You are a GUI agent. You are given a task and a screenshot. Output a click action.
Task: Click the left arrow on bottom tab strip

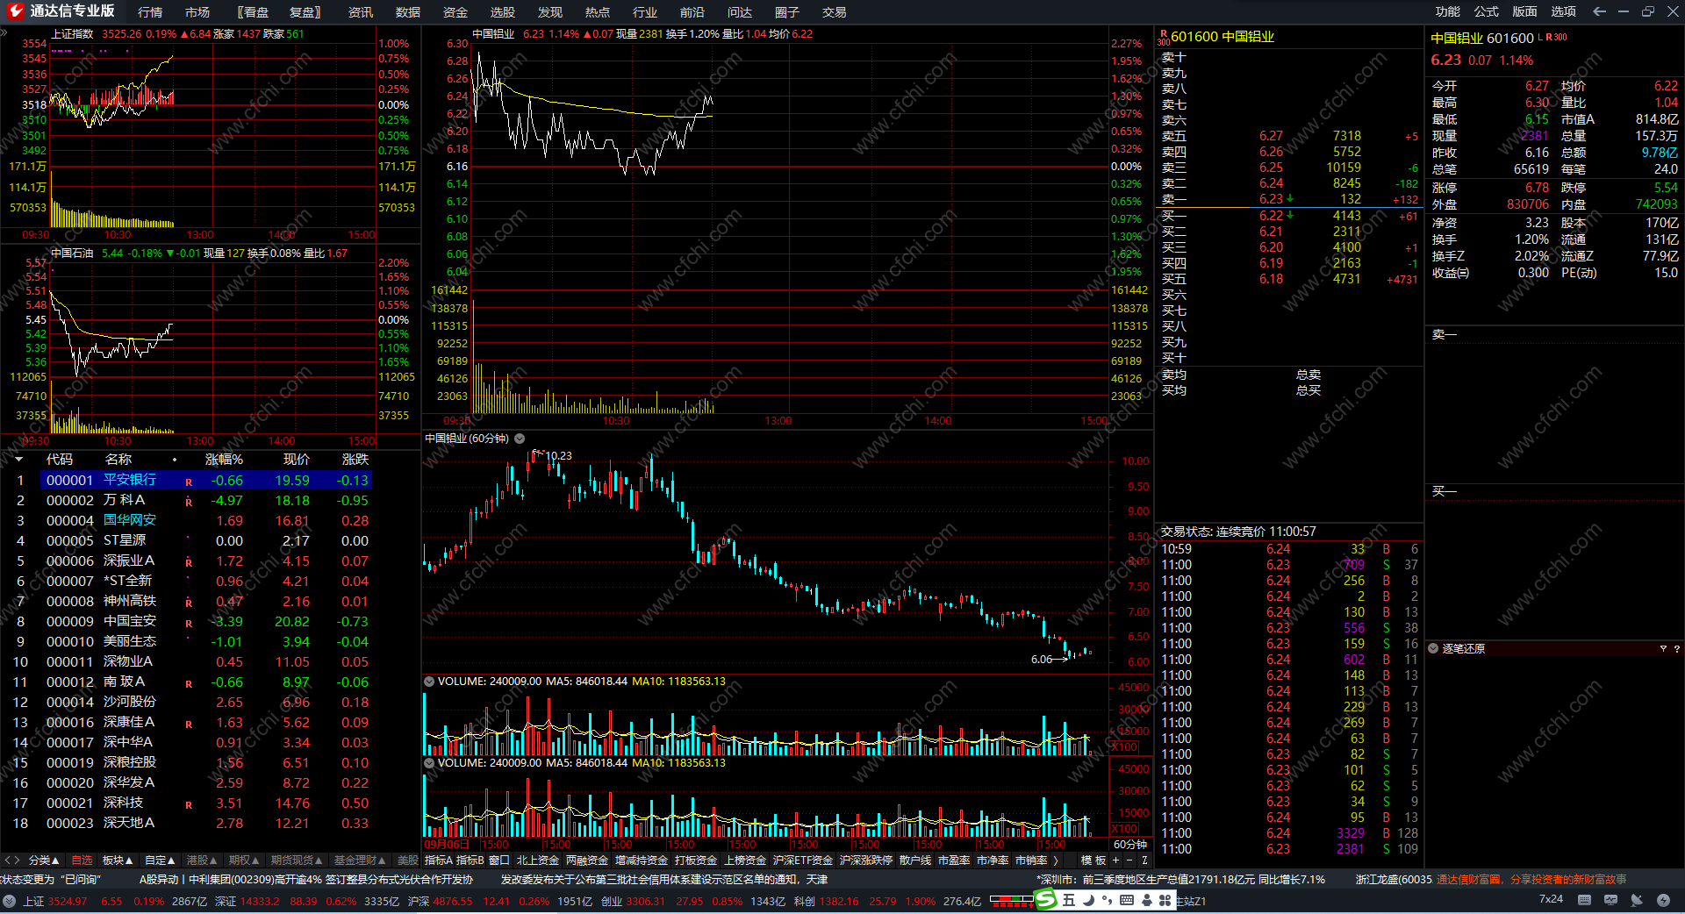pyautogui.click(x=7, y=860)
